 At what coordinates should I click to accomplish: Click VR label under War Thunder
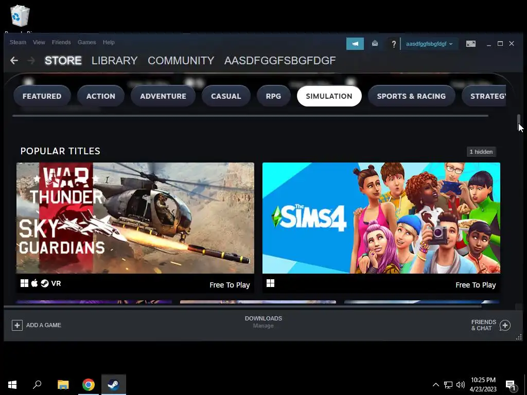click(x=56, y=283)
